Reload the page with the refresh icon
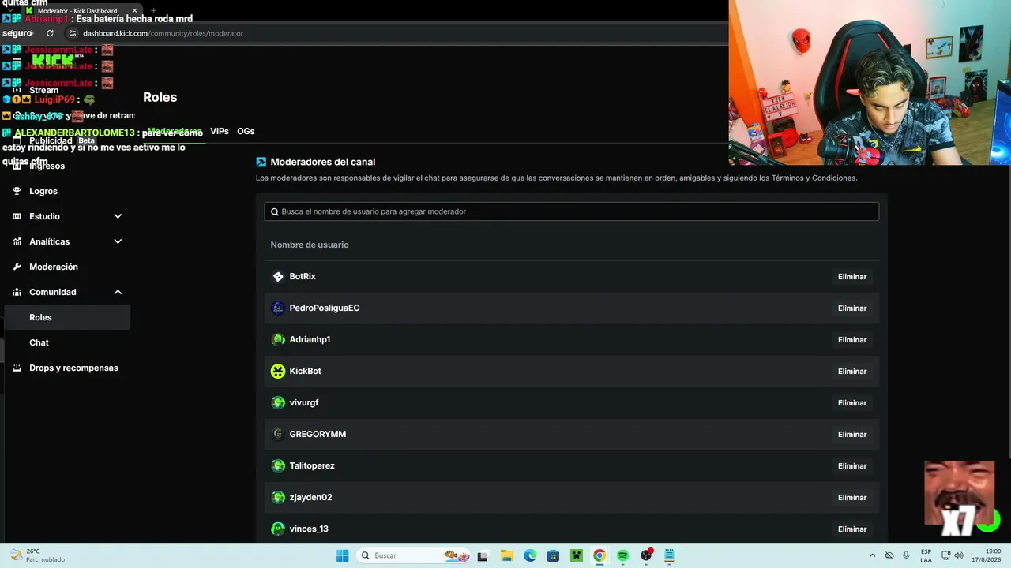This screenshot has width=1011, height=568. click(x=50, y=33)
